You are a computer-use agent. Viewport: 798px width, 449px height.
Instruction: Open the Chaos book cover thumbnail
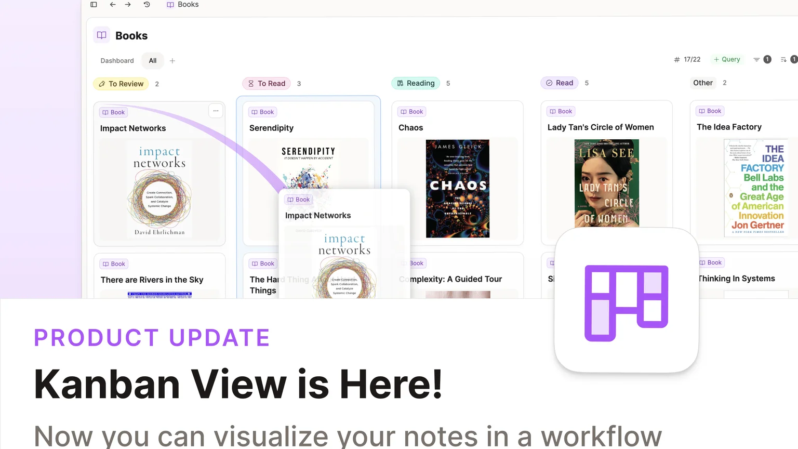(457, 188)
